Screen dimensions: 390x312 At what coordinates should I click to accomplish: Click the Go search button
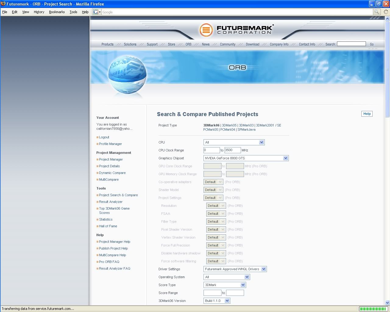click(372, 44)
